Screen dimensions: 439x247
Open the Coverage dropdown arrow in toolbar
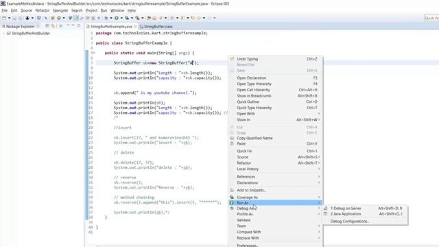[x=132, y=18]
